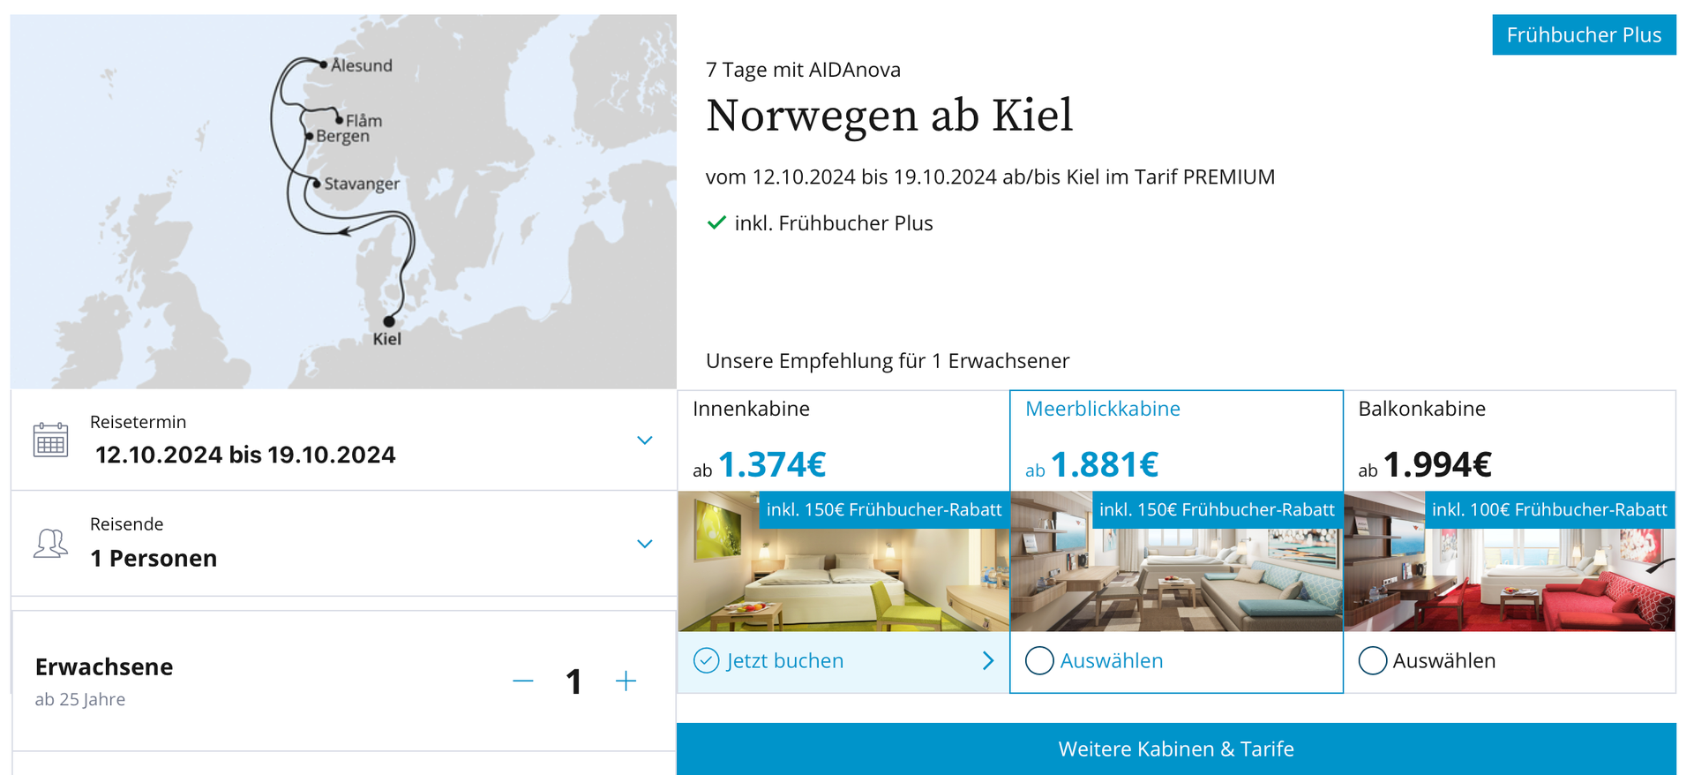Image resolution: width=1694 pixels, height=775 pixels.
Task: Open the Meerblickkabine cabin tab
Action: (x=1102, y=409)
